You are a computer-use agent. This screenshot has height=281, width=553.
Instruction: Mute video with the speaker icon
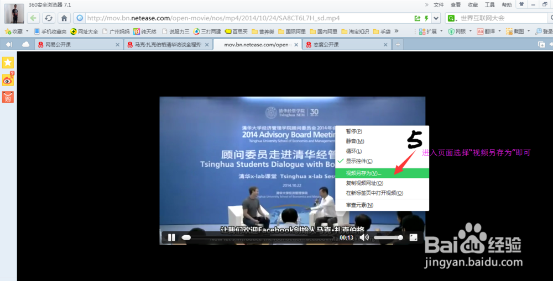tap(364, 238)
